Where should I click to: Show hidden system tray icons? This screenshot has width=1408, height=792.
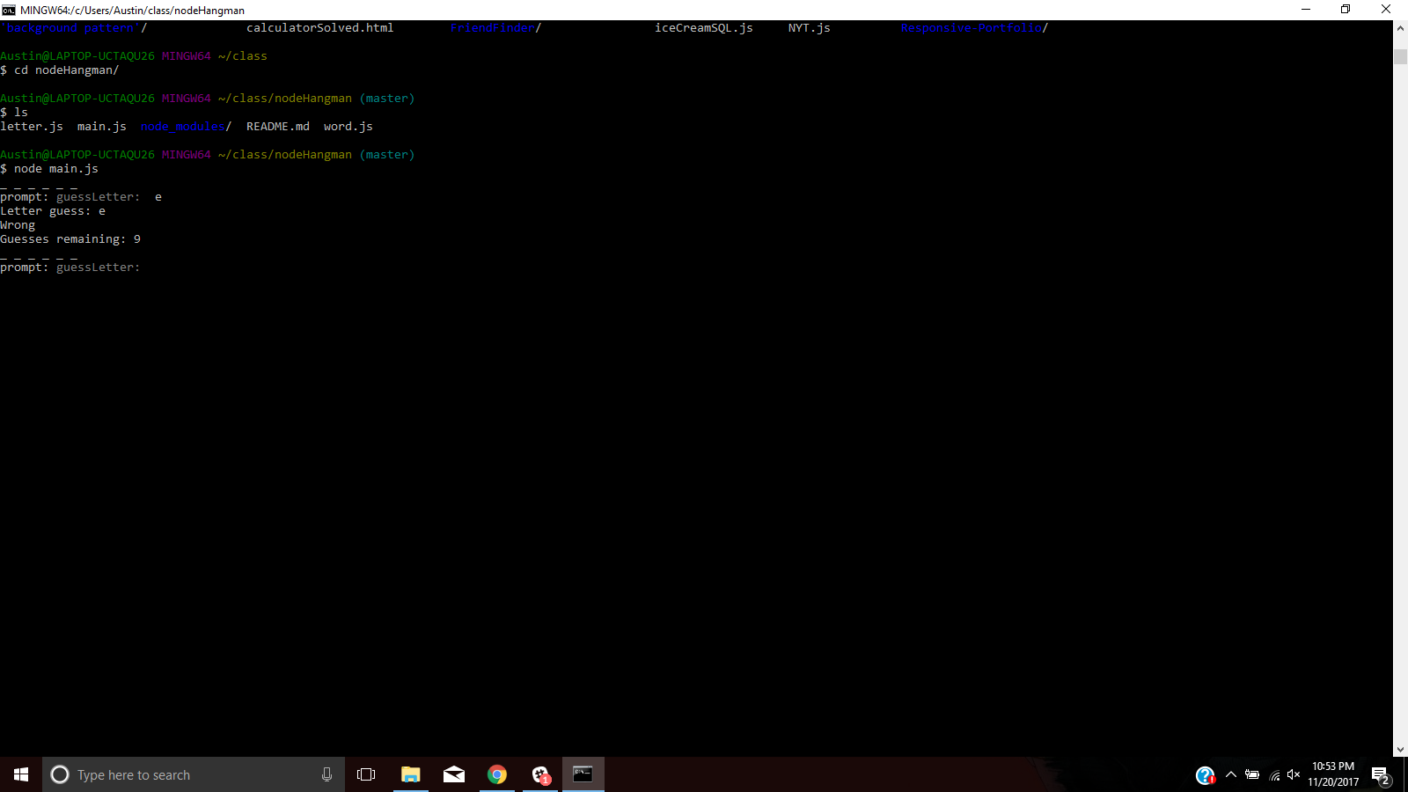point(1231,774)
